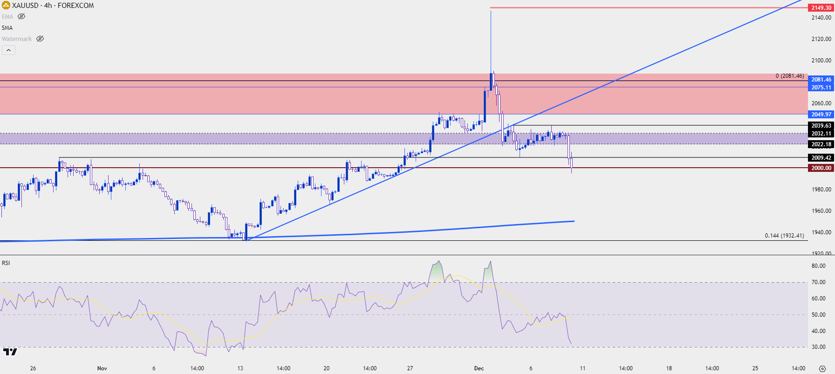
Task: Click the Dec date on time axis
Action: pyautogui.click(x=479, y=368)
